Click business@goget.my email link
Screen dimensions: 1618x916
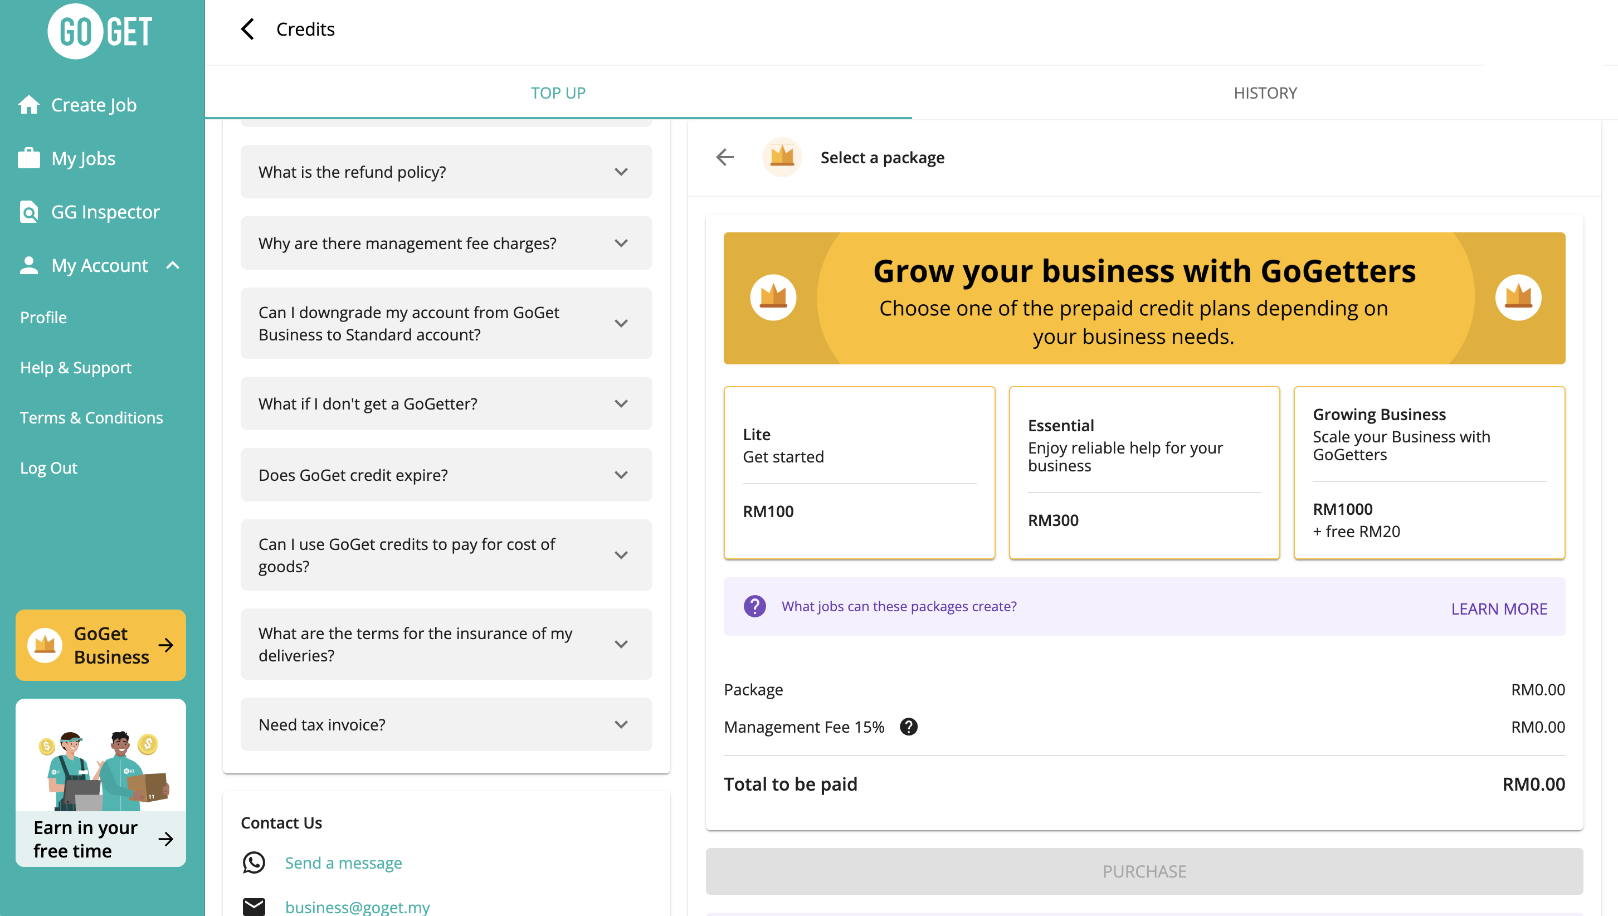coord(357,907)
